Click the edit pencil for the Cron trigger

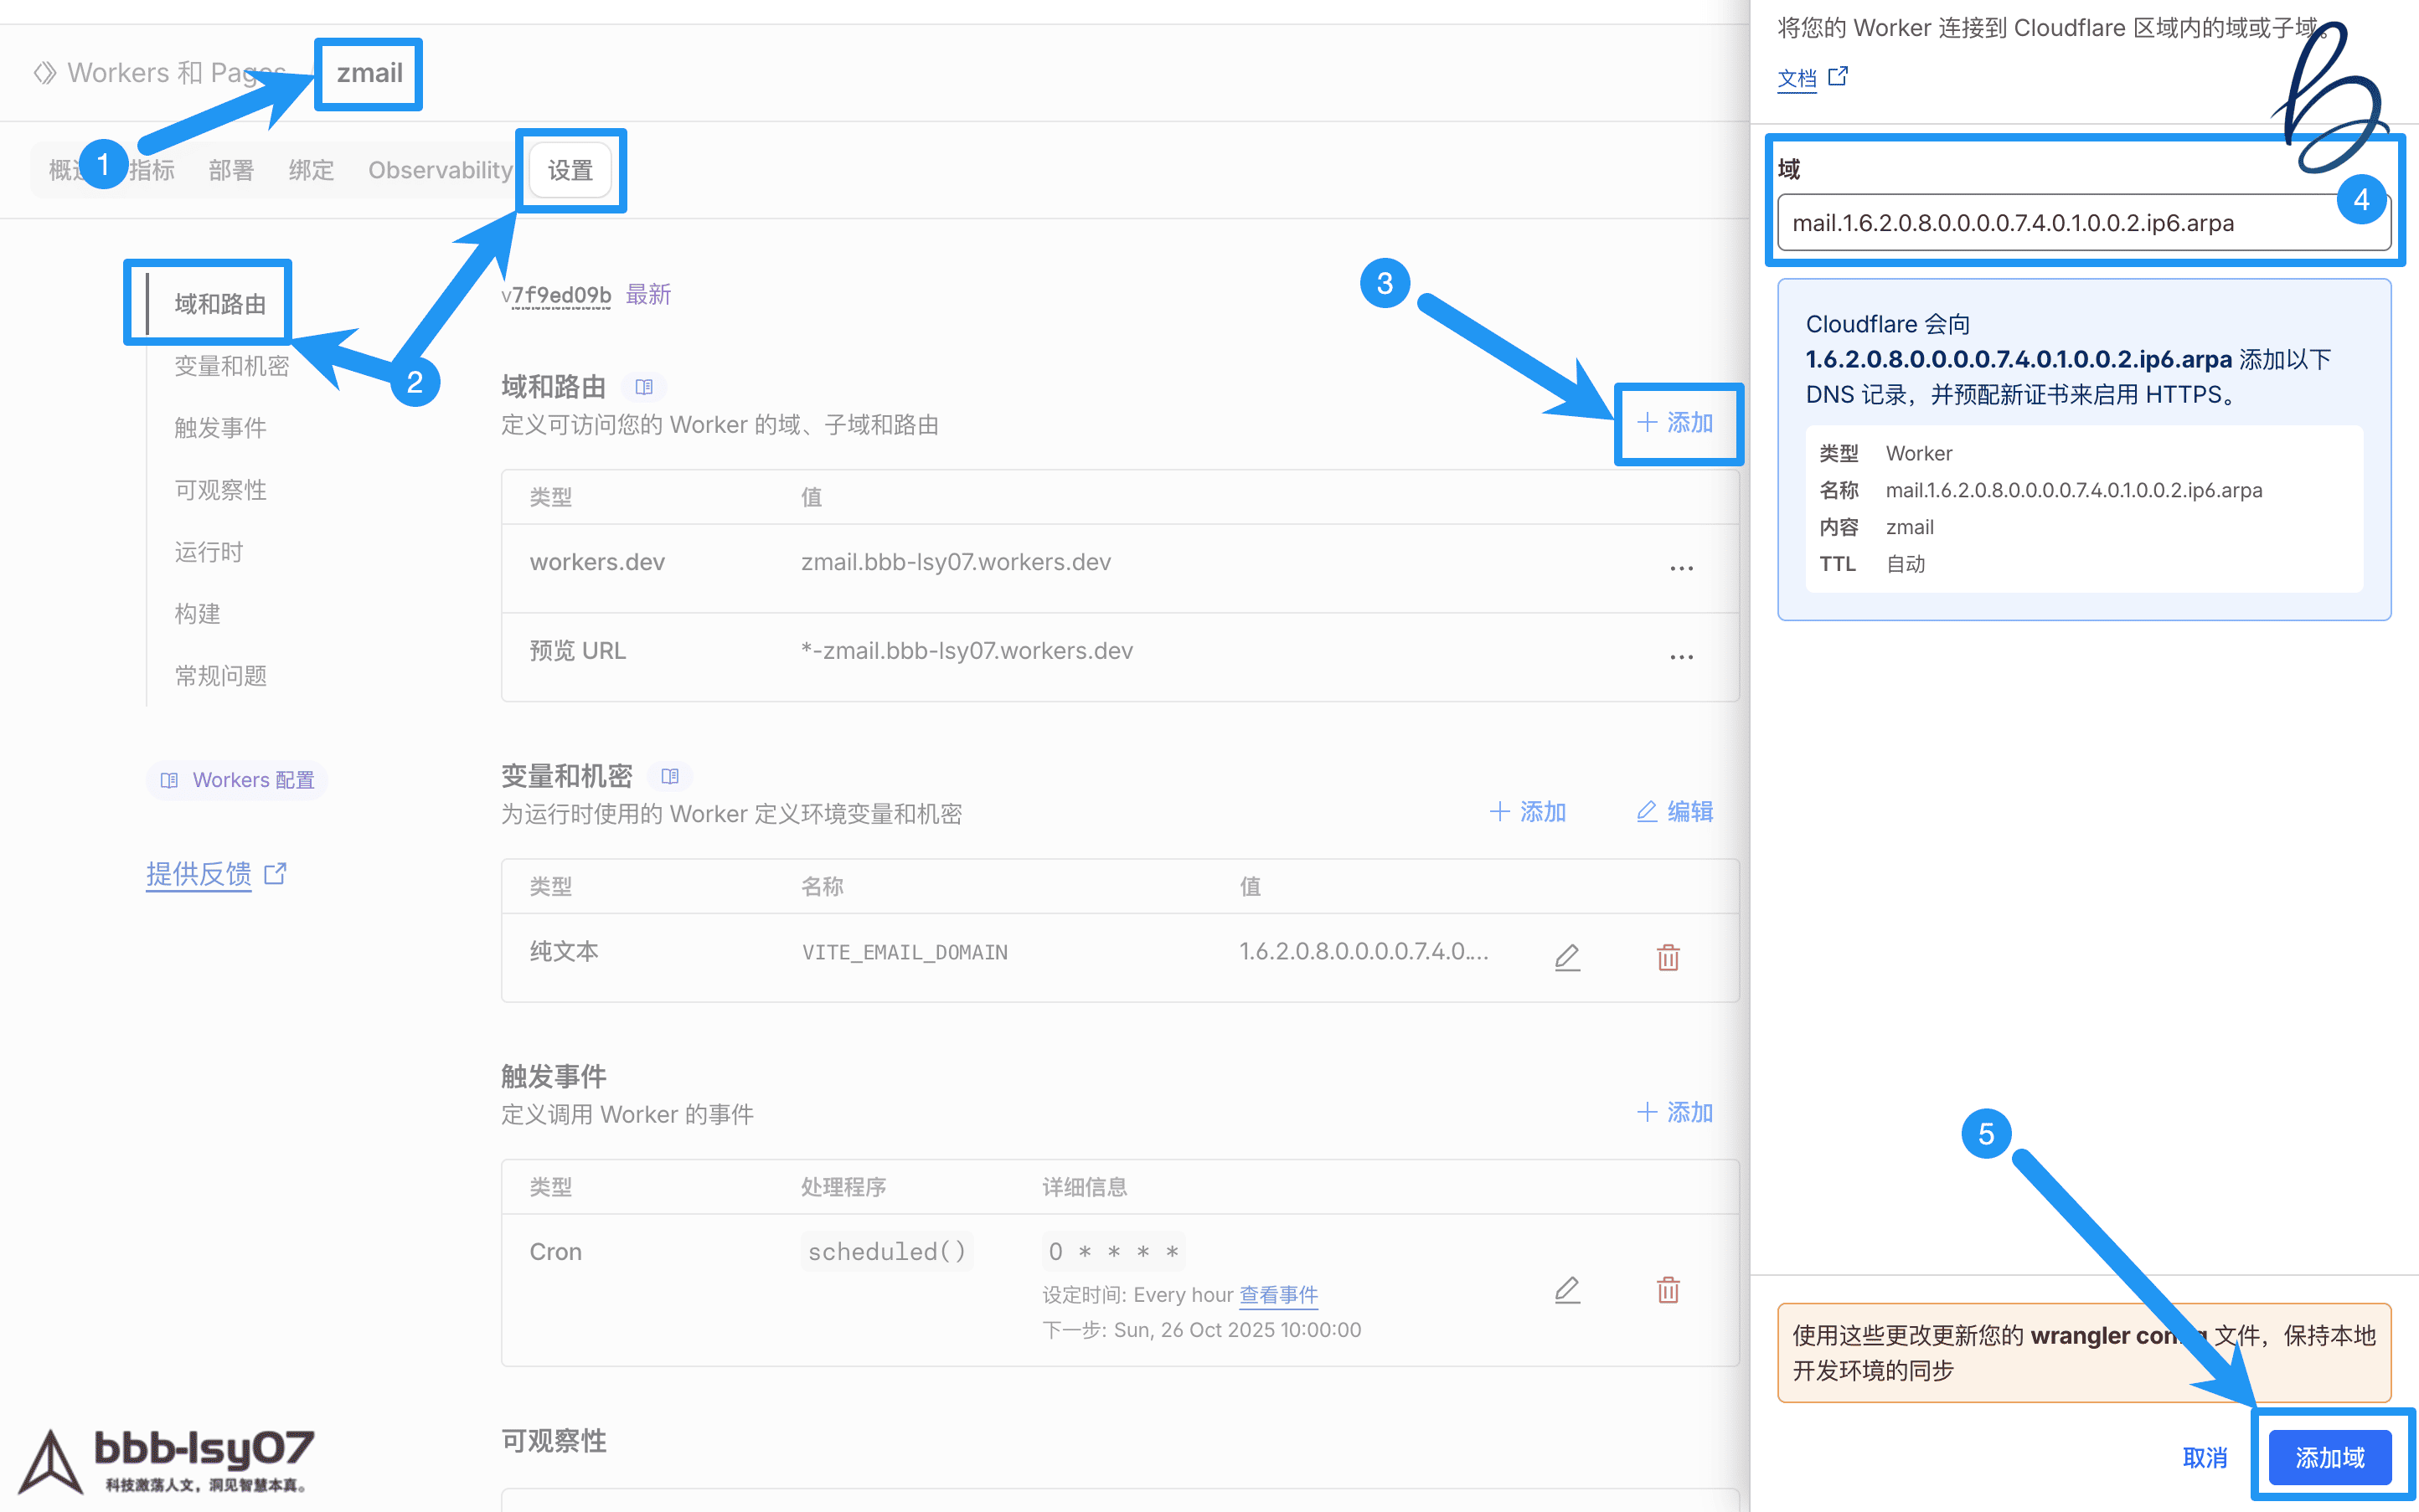[x=1566, y=1290]
